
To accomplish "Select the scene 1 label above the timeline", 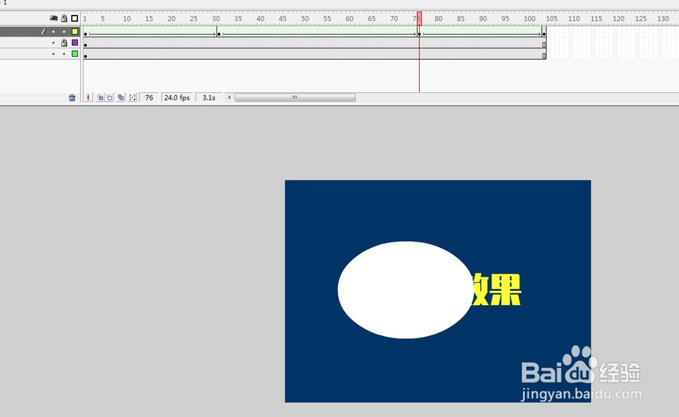I will 4,3.
